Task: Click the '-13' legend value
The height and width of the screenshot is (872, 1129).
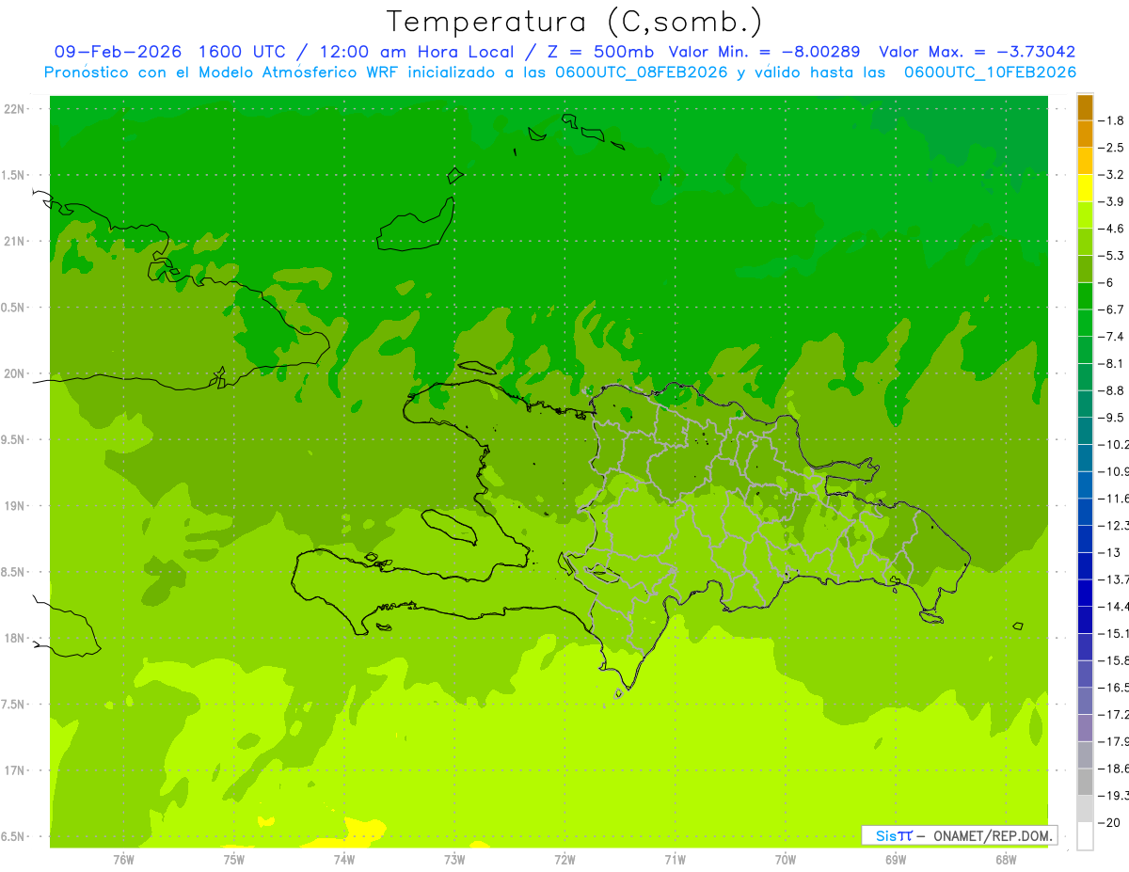Action: tap(1108, 553)
